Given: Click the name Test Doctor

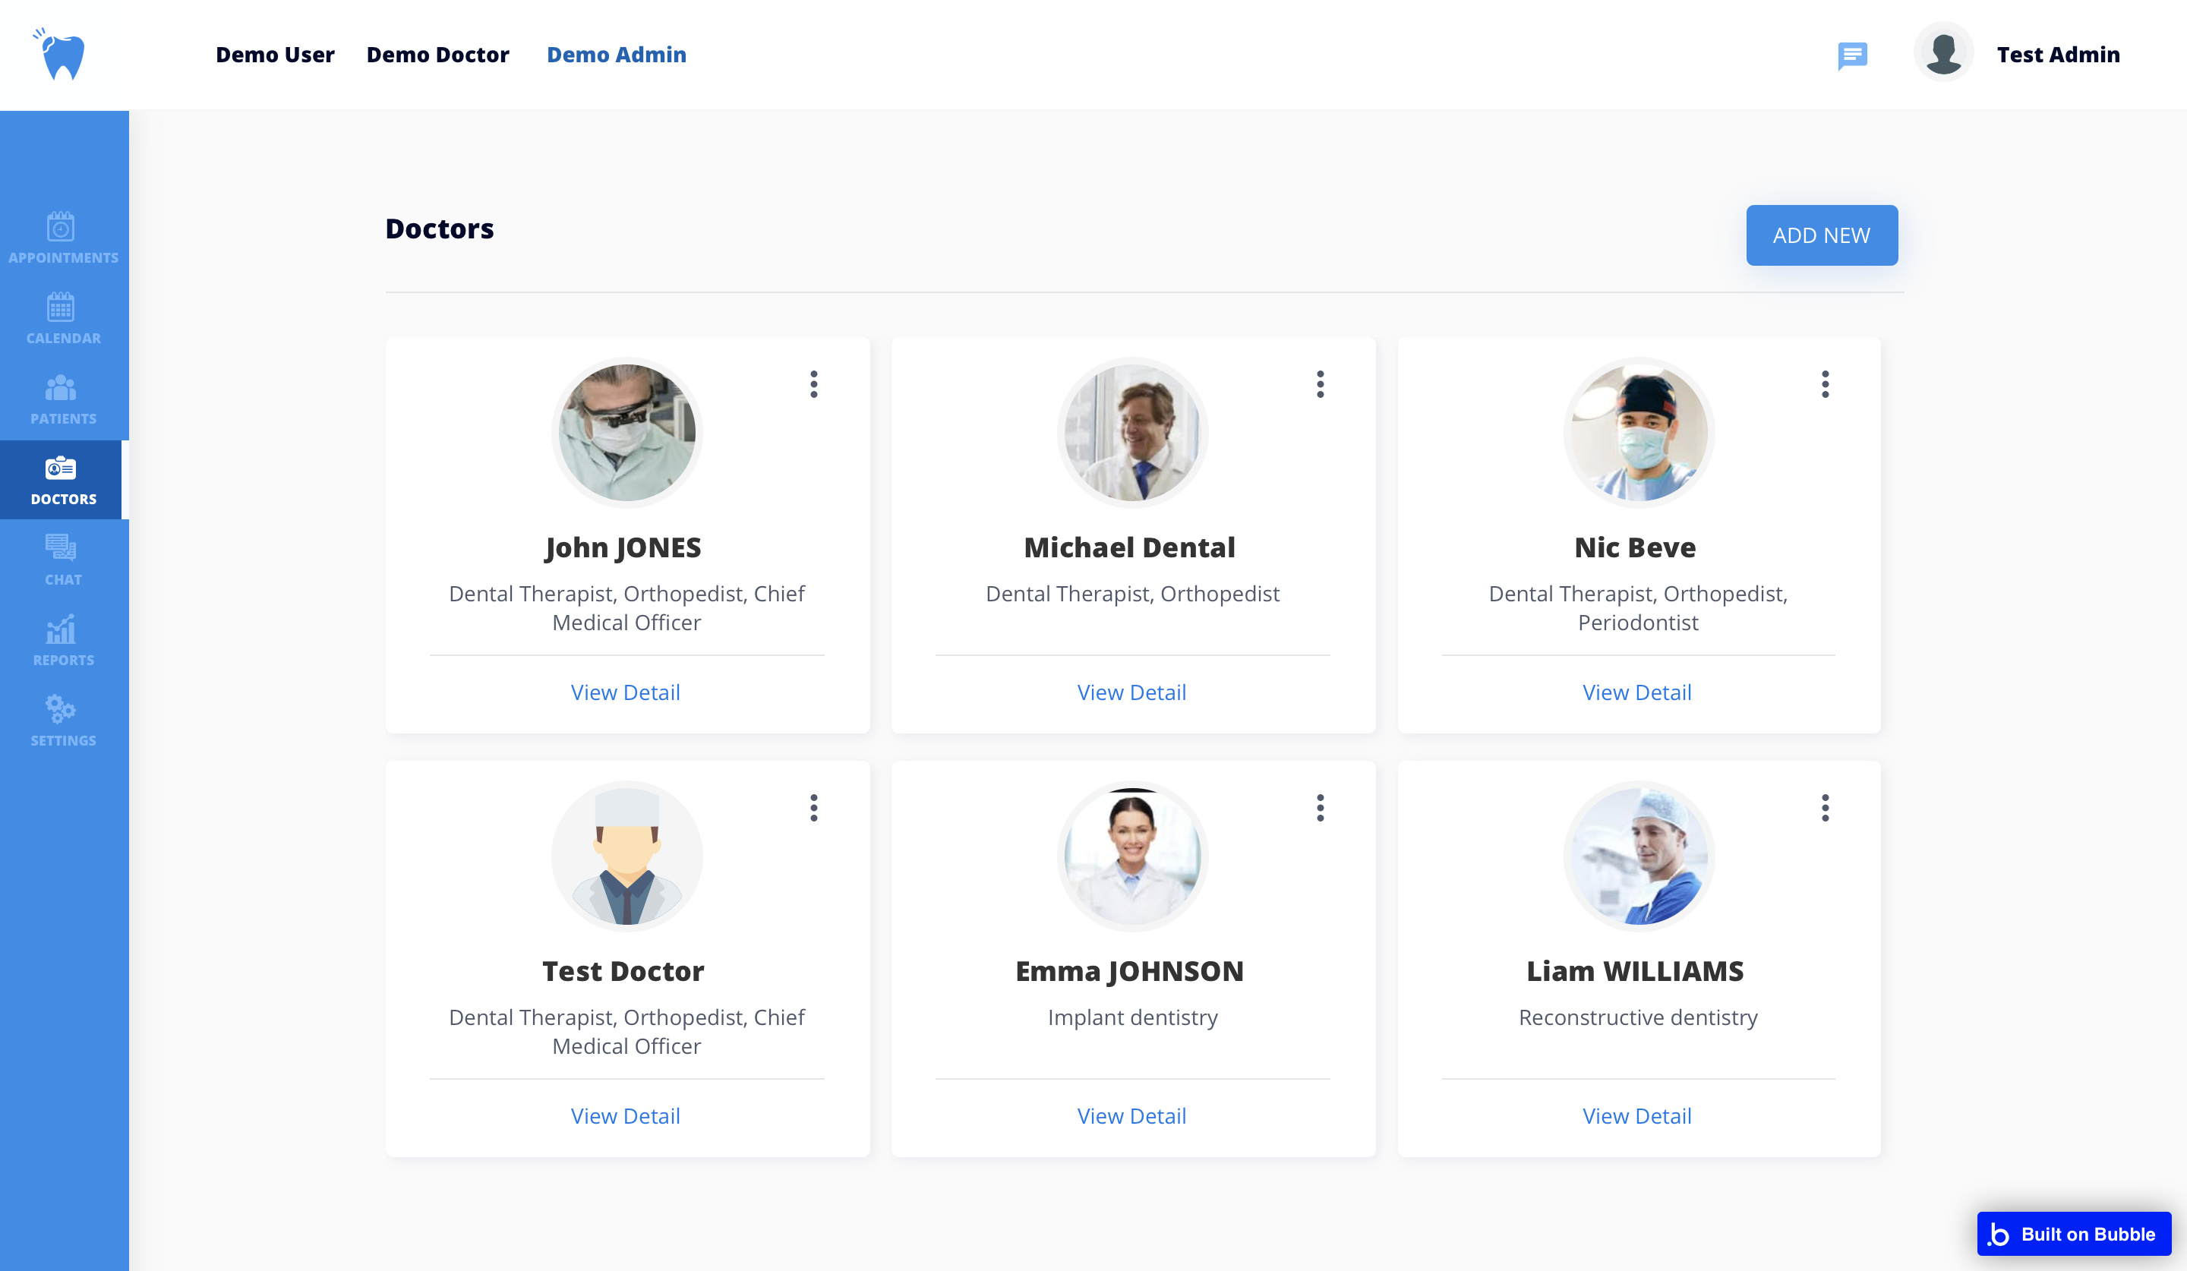Looking at the screenshot, I should [x=623, y=971].
